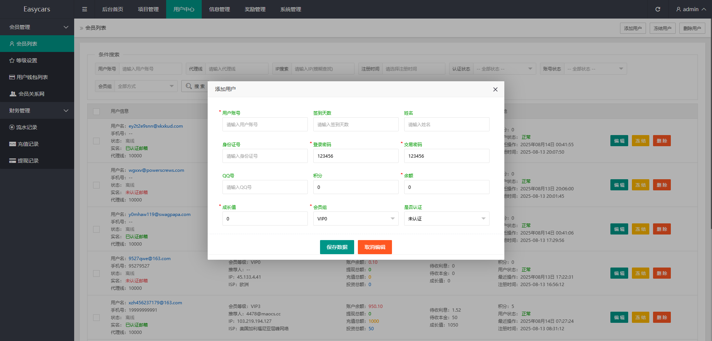
Task: Click the 保存数据 button
Action: [337, 247]
